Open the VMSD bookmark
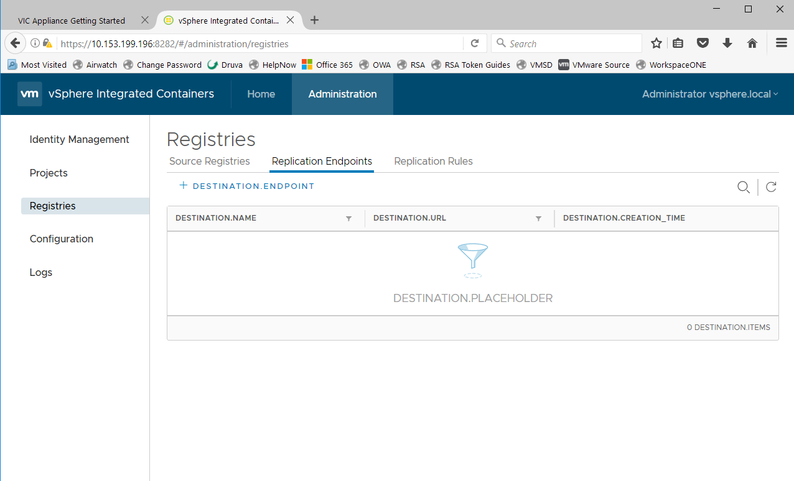This screenshot has width=794, height=481. [535, 65]
